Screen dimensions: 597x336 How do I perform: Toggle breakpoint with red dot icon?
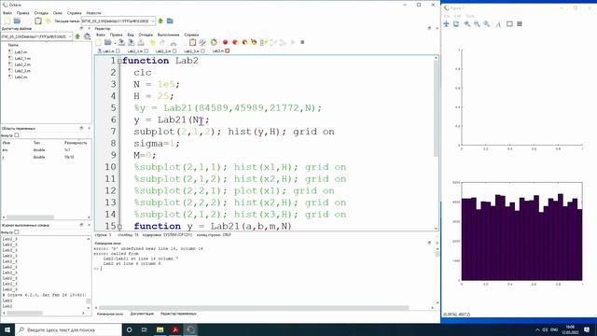pyautogui.click(x=225, y=42)
